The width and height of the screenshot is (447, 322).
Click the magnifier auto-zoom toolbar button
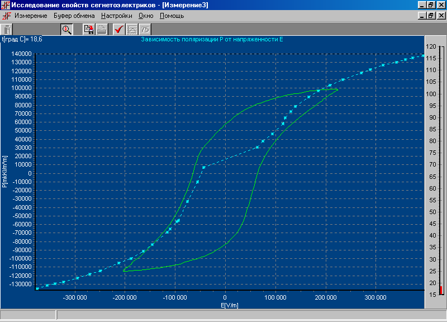pyautogui.click(x=66, y=30)
